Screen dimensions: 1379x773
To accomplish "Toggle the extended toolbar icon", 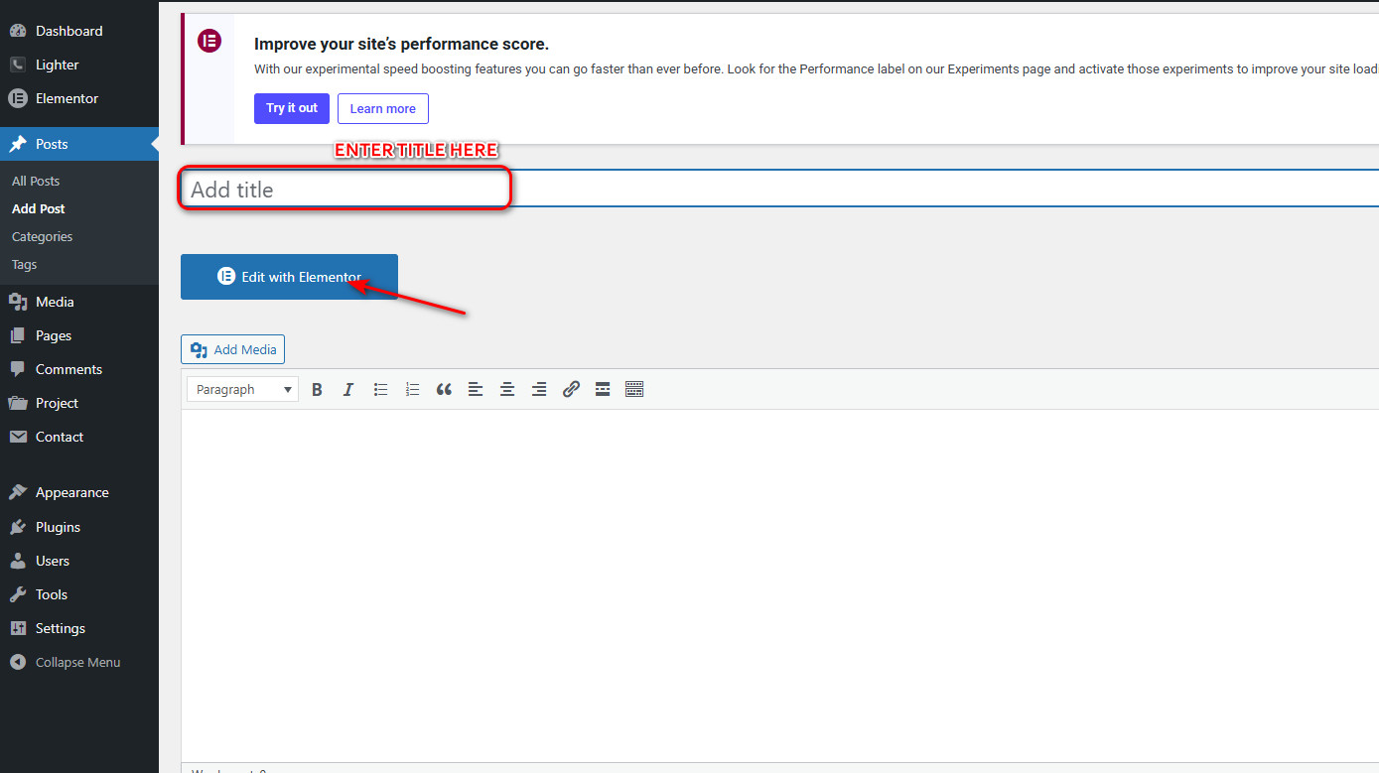I will click(x=634, y=390).
